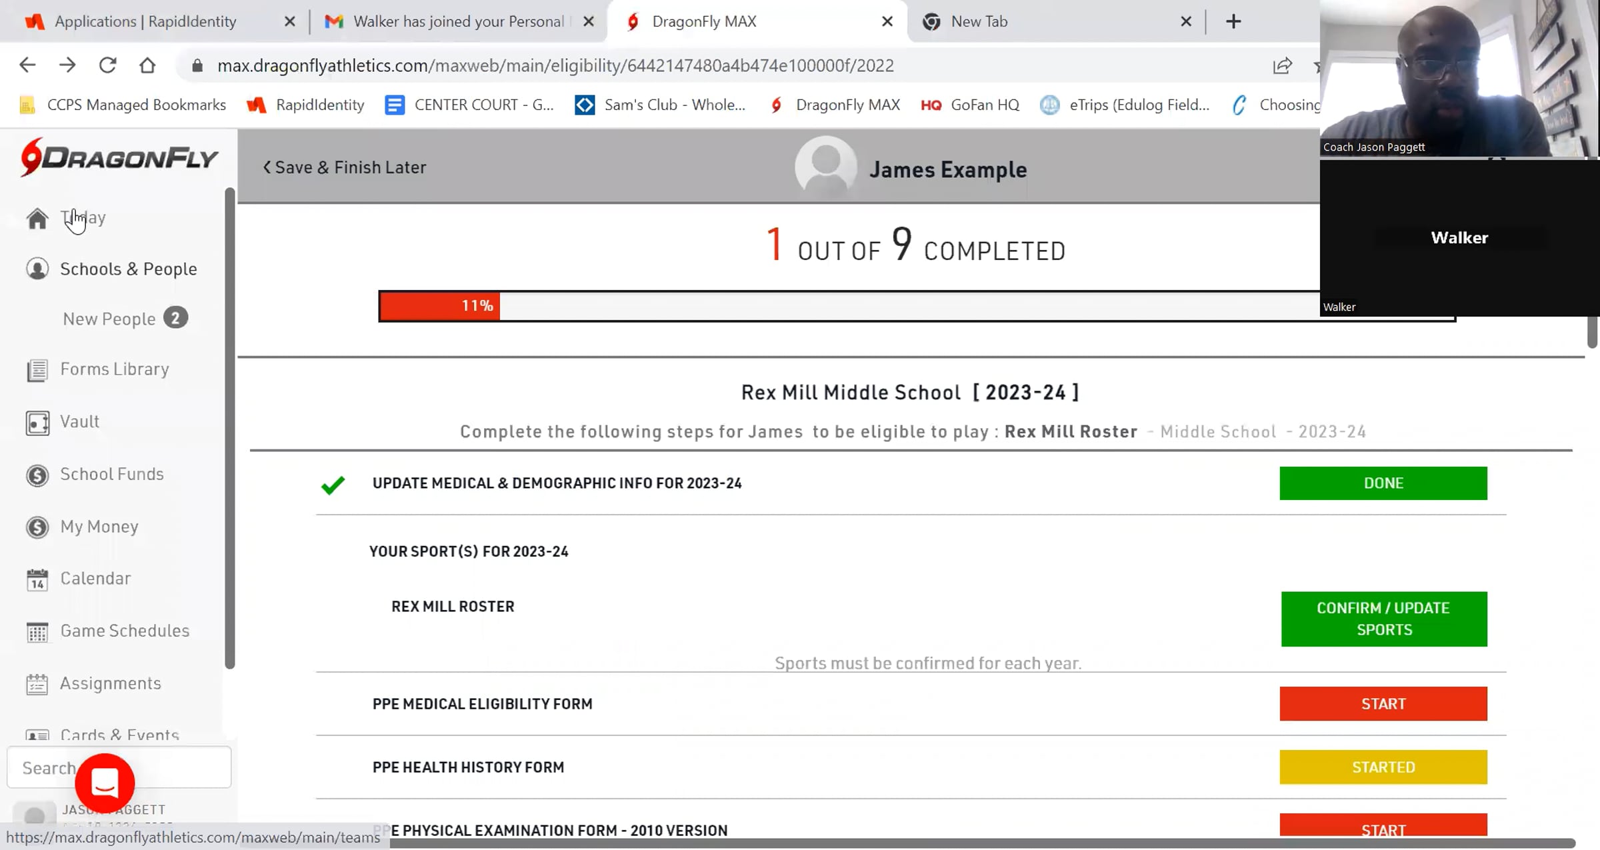Close the Walker has joined Gmail tab
Viewport: 1600px width, 850px height.
pos(589,21)
